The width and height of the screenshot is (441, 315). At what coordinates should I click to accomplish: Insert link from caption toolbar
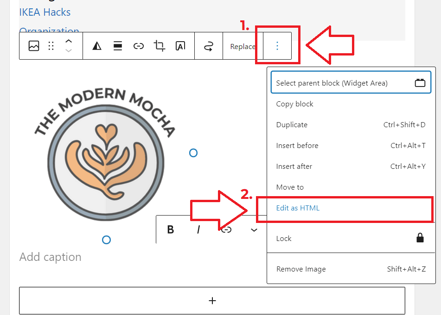pyautogui.click(x=226, y=230)
